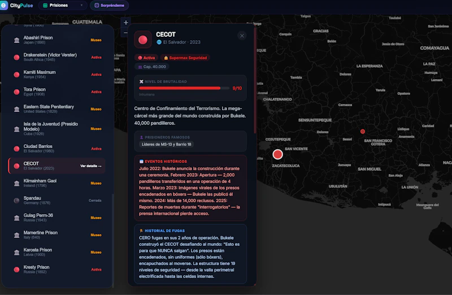
Task: Click the red dot icon beside Ciudad Barrios
Action: [17, 149]
